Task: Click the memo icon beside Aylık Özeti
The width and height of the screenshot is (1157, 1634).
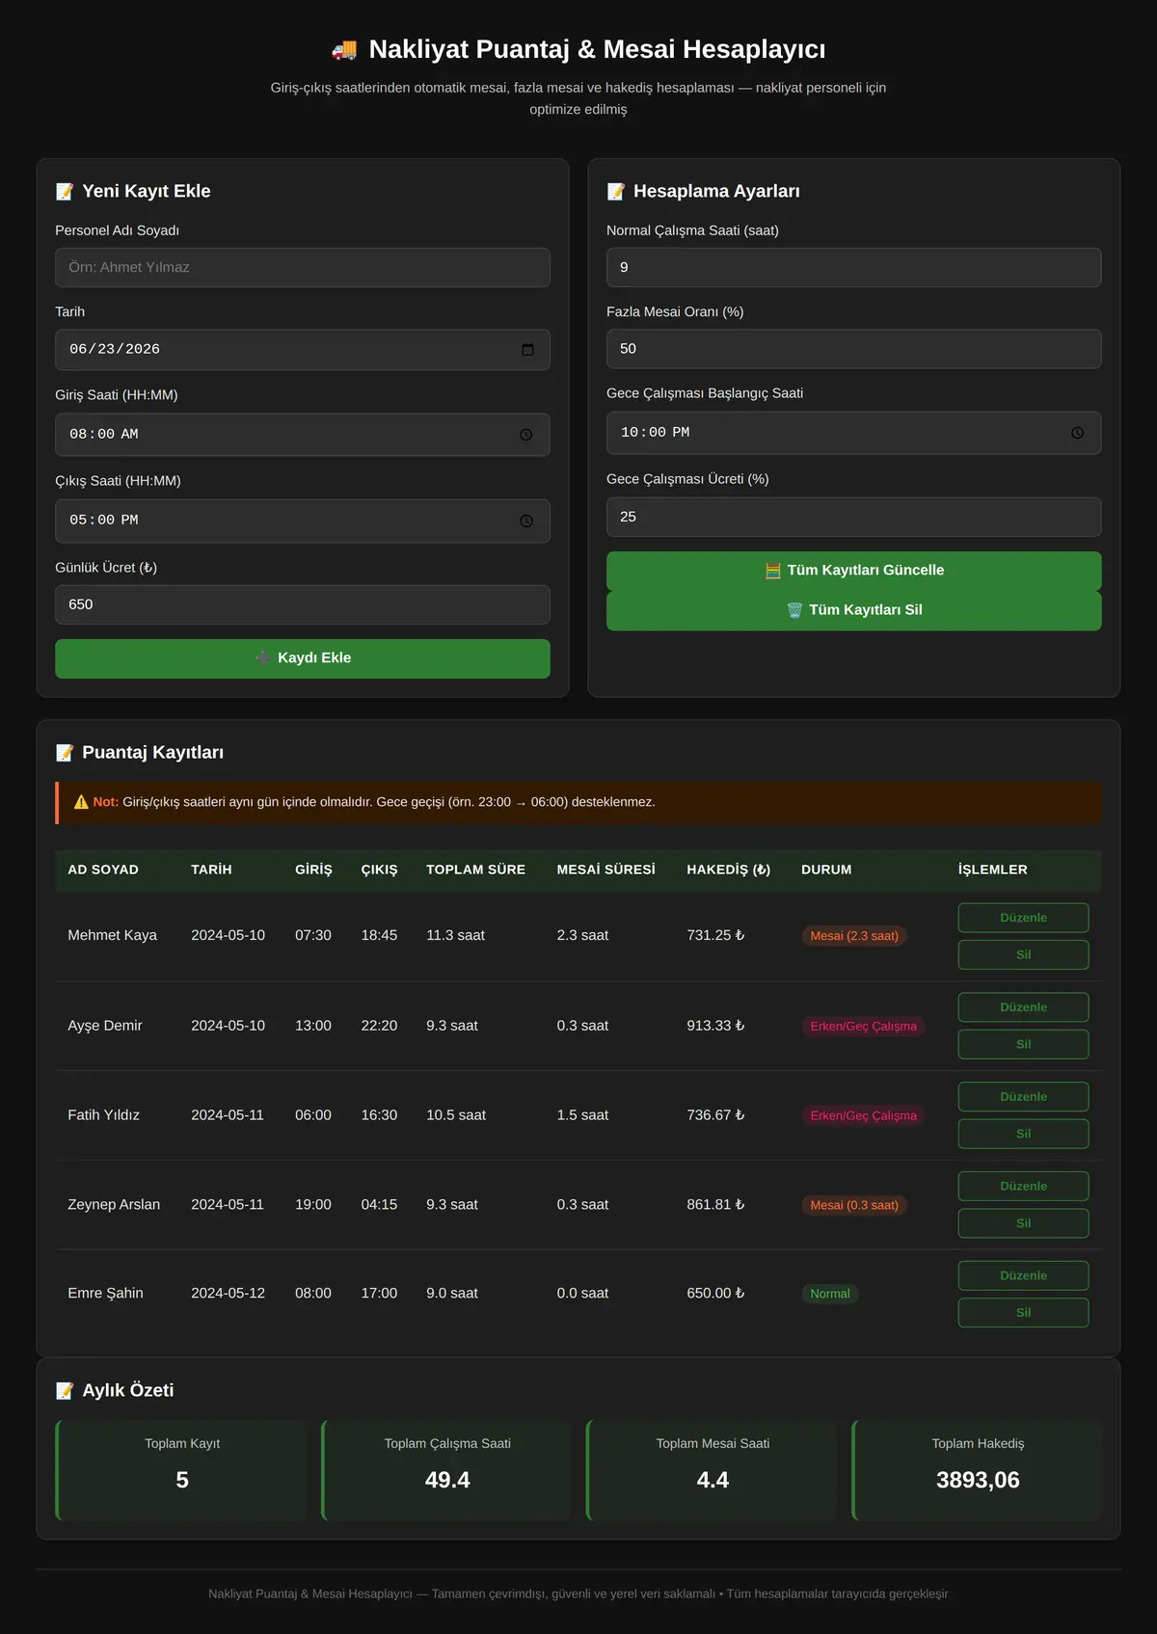Action: click(x=65, y=1390)
